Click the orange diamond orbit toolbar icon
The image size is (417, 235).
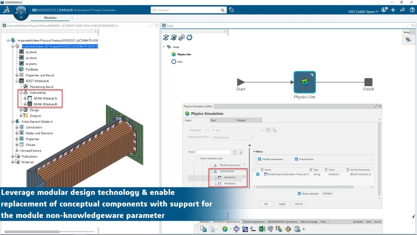pyautogui.click(x=288, y=229)
